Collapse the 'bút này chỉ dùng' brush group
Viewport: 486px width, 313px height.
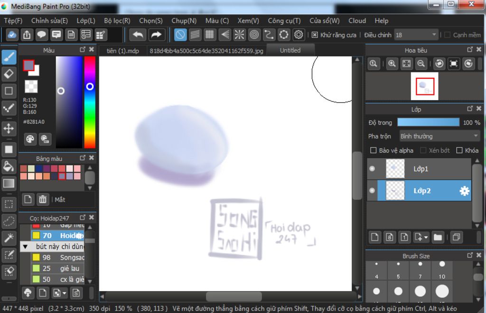click(x=25, y=247)
